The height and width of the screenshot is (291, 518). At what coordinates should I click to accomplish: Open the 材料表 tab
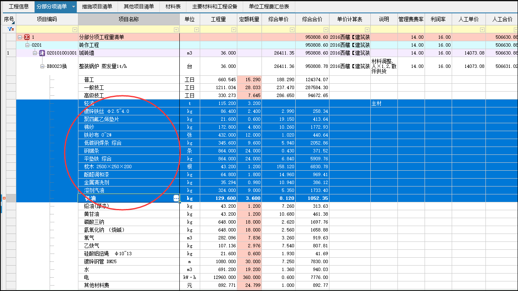[x=173, y=7]
